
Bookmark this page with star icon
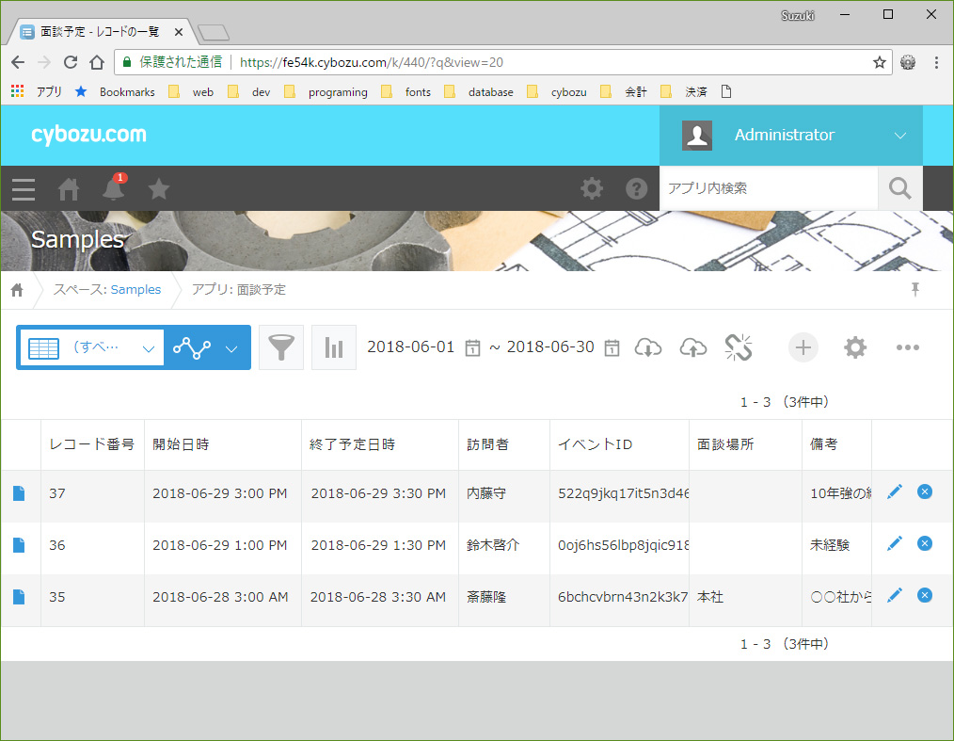(x=879, y=62)
